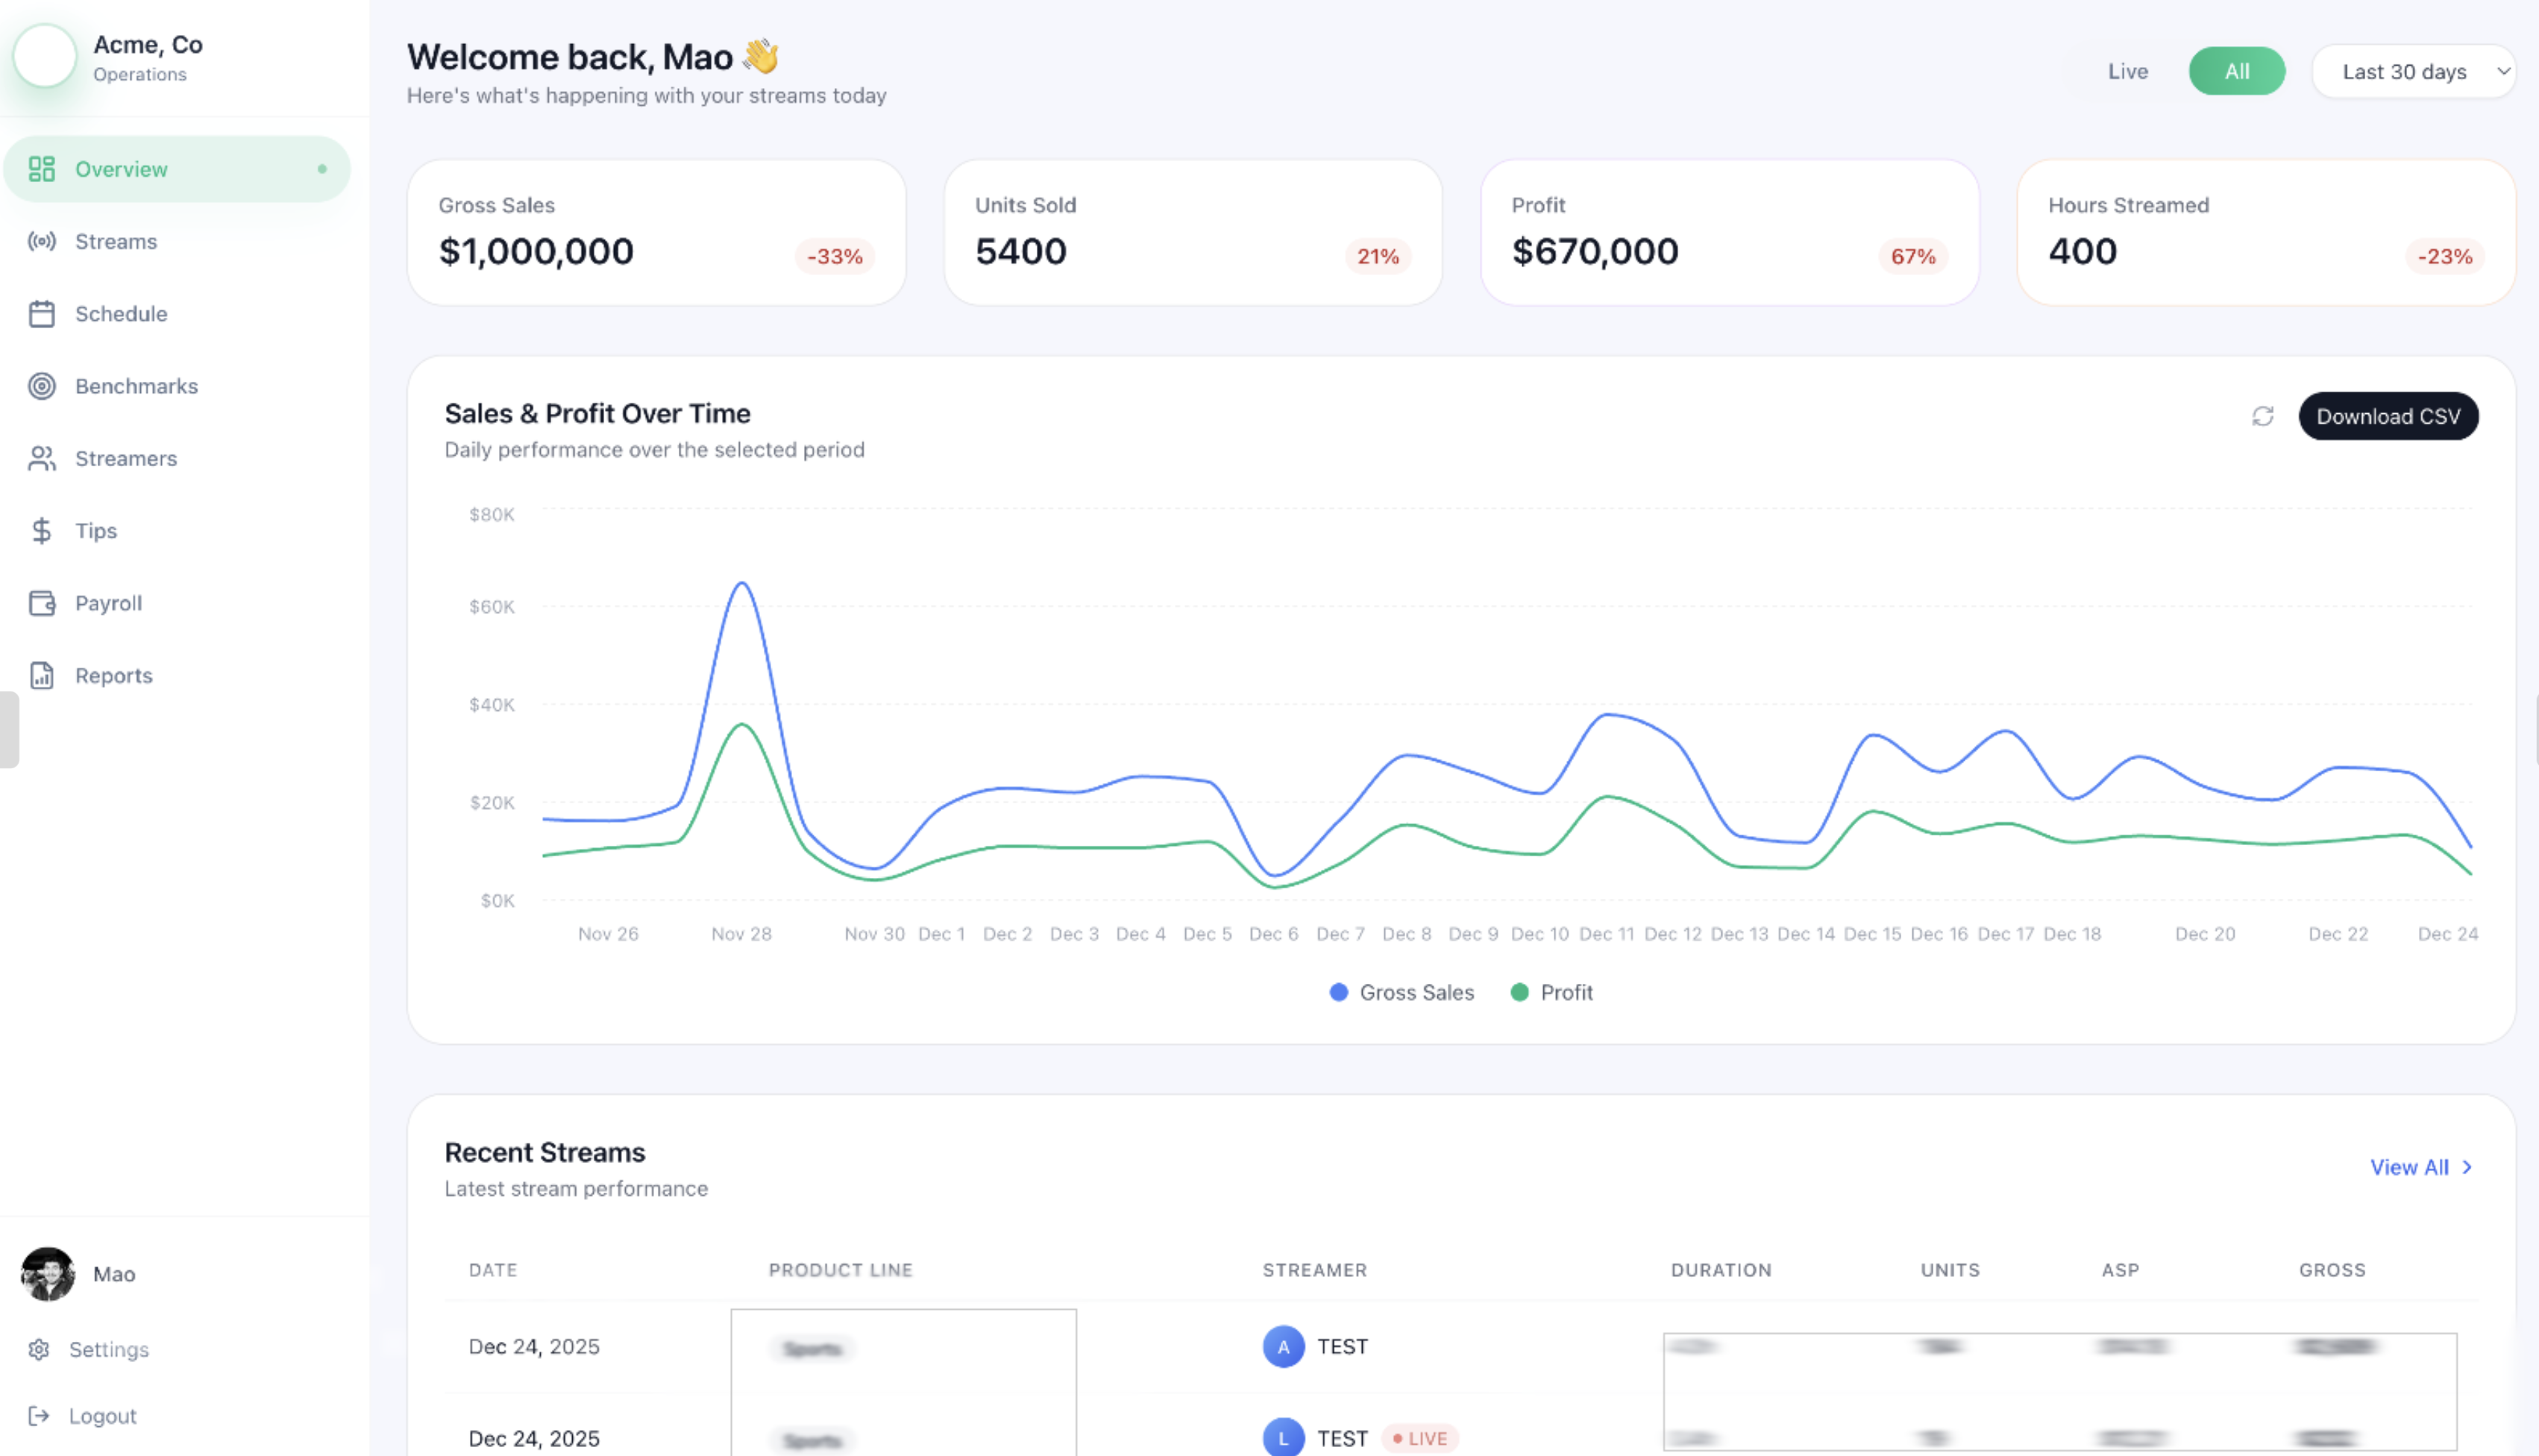The height and width of the screenshot is (1456, 2539).
Task: Click the Tips dollar sign icon
Action: point(41,530)
